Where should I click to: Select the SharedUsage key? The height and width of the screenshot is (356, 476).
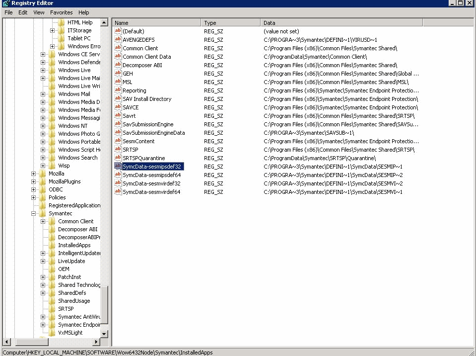74,301
